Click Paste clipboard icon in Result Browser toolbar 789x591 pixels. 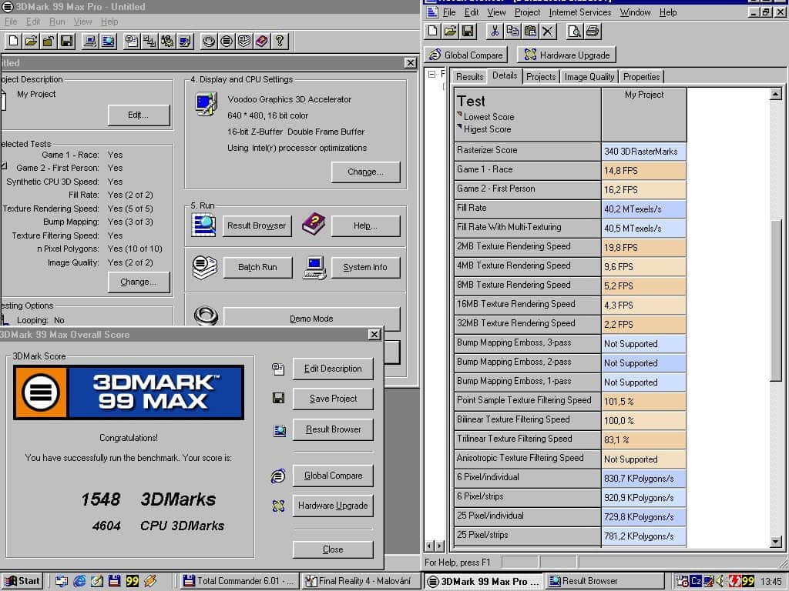530,31
